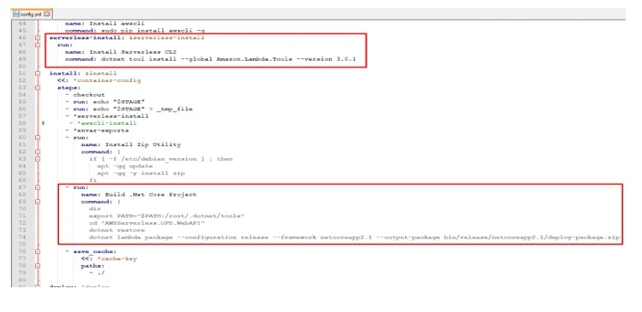Collapse the command block at line 69
Screen dimensions: 642x312
38,202
